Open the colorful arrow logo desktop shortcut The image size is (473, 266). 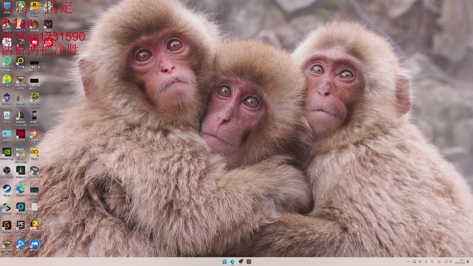[x=7, y=207]
